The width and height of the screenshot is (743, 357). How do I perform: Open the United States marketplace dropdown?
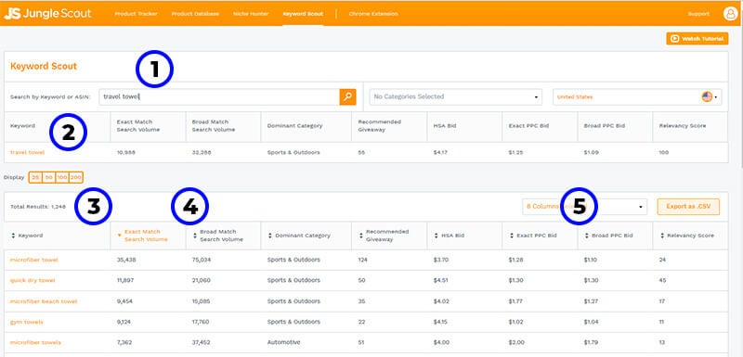(x=637, y=97)
